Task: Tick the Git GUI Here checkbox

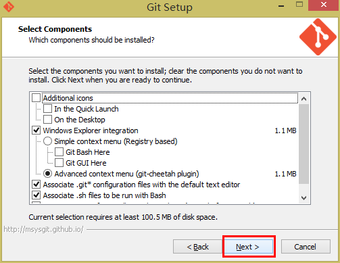Action: point(59,163)
